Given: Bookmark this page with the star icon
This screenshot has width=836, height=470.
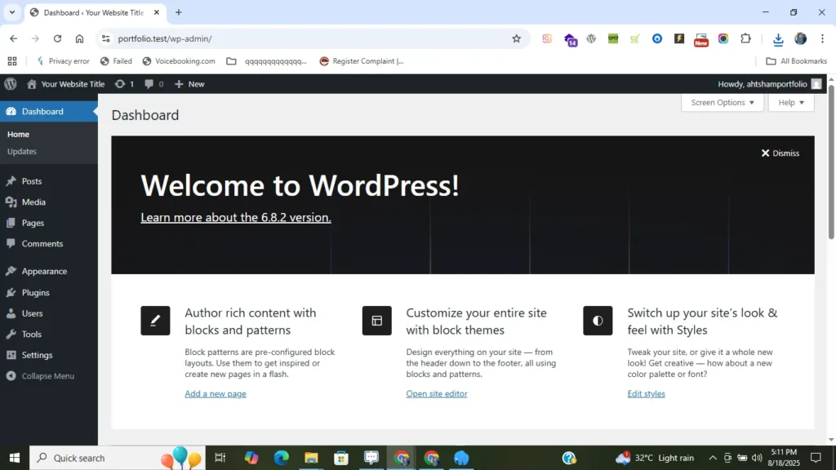Looking at the screenshot, I should (516, 38).
